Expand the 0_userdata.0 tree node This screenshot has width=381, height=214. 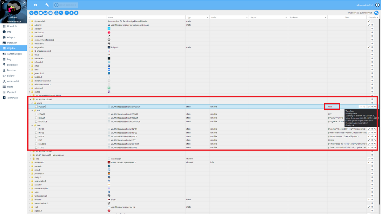[x=29, y=21]
